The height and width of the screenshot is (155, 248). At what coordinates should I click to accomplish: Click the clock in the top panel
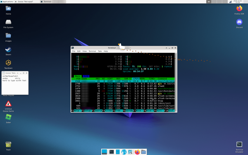pyautogui.click(x=238, y=2)
